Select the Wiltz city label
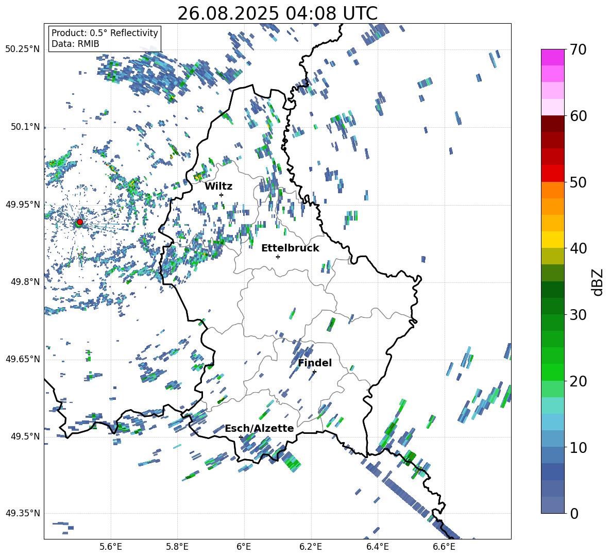 click(218, 187)
